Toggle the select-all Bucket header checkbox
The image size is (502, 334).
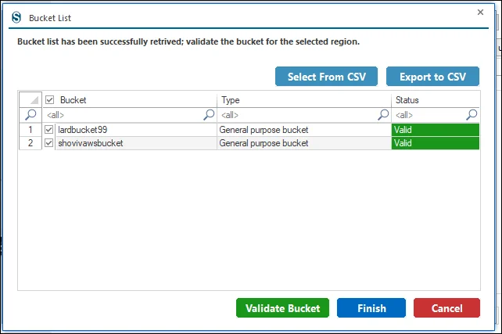point(49,100)
